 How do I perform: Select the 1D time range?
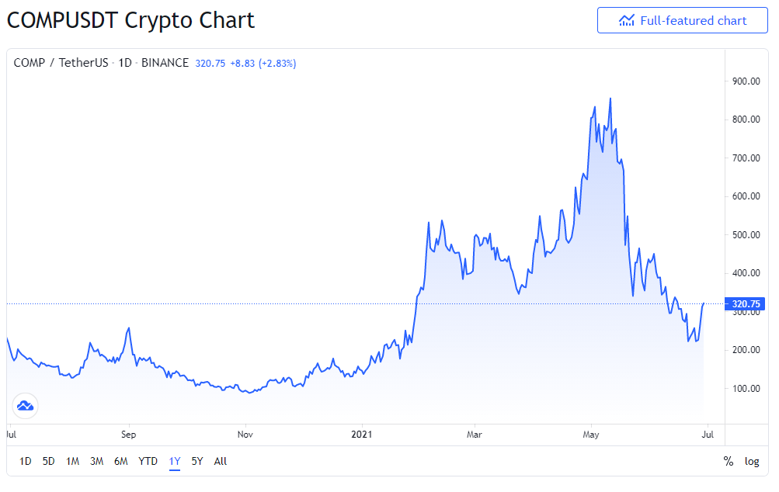tap(26, 461)
